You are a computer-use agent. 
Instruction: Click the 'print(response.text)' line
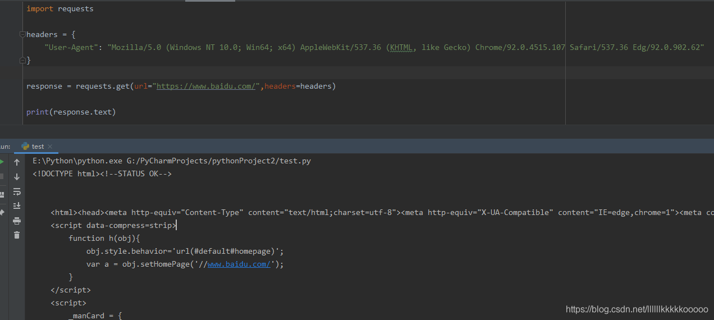point(71,112)
